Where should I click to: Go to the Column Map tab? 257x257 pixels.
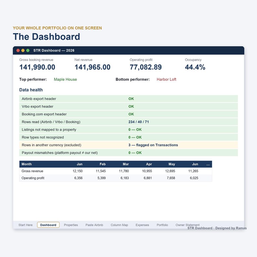[x=119, y=225]
